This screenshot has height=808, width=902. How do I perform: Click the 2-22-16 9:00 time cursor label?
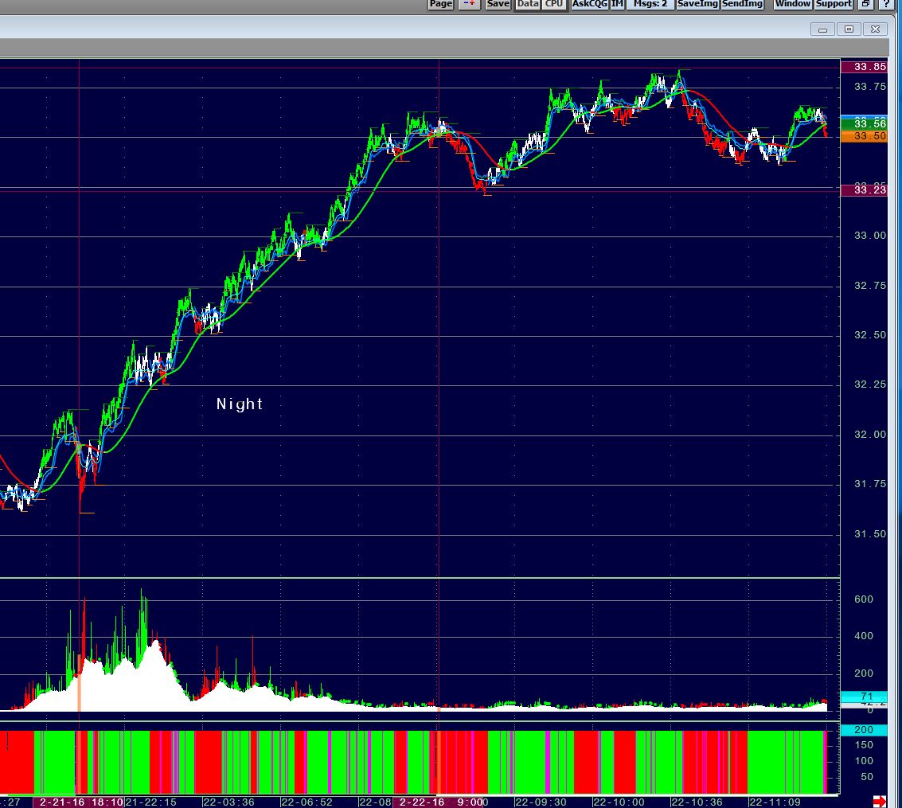440,802
